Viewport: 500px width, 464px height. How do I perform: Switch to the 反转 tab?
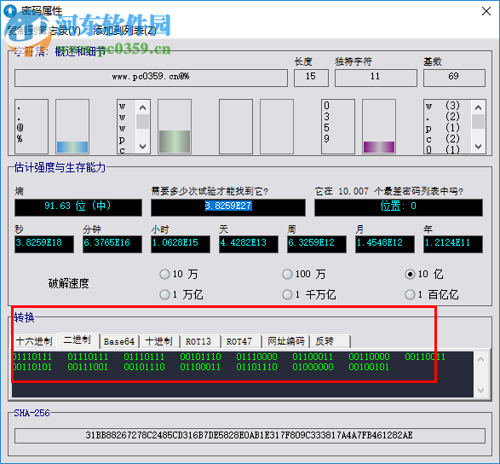coord(330,341)
